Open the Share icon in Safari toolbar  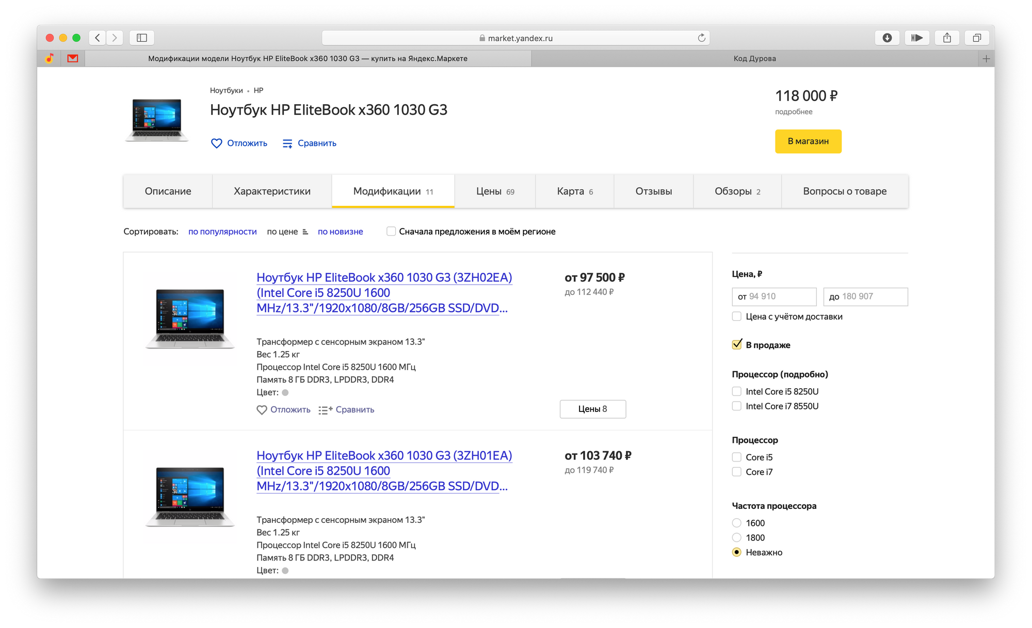coord(947,38)
